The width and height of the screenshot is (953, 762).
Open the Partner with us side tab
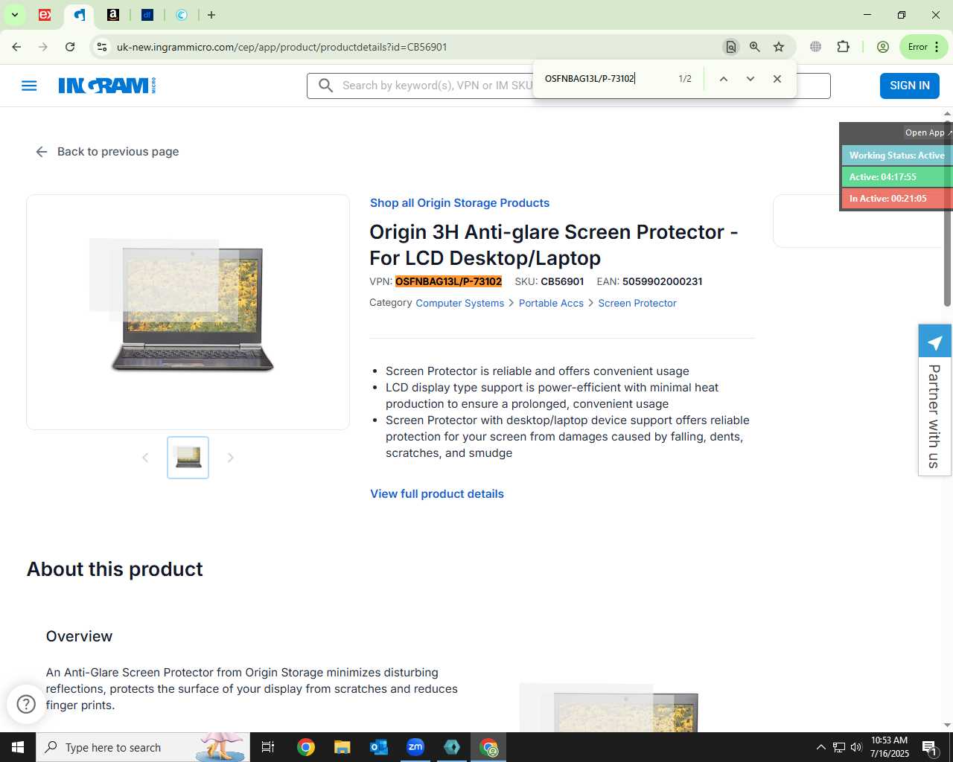pos(934,400)
